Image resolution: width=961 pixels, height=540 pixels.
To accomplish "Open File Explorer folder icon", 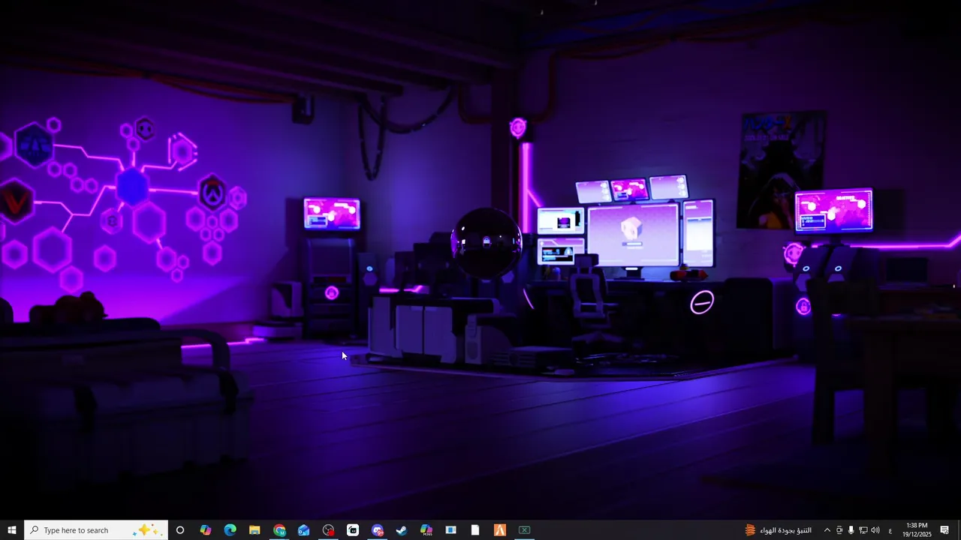I will click(255, 530).
